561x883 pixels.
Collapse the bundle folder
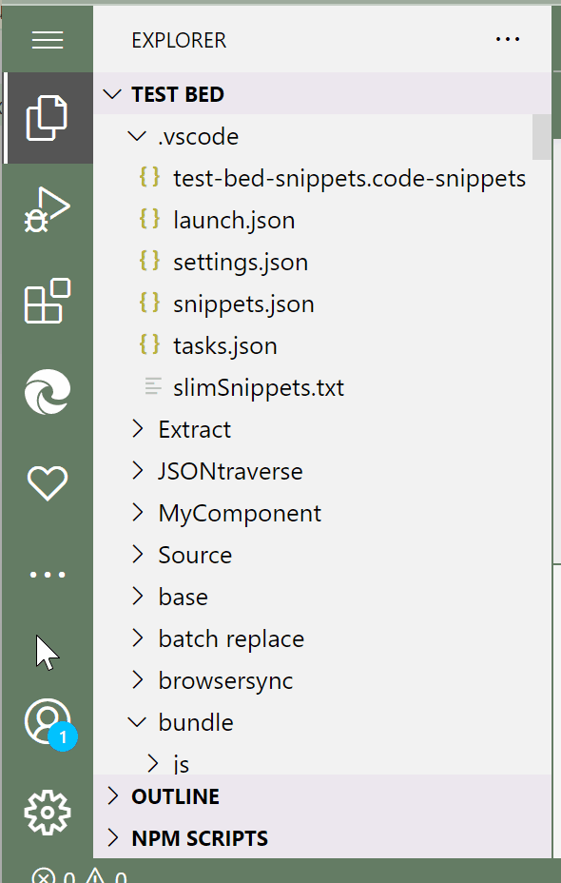point(137,722)
